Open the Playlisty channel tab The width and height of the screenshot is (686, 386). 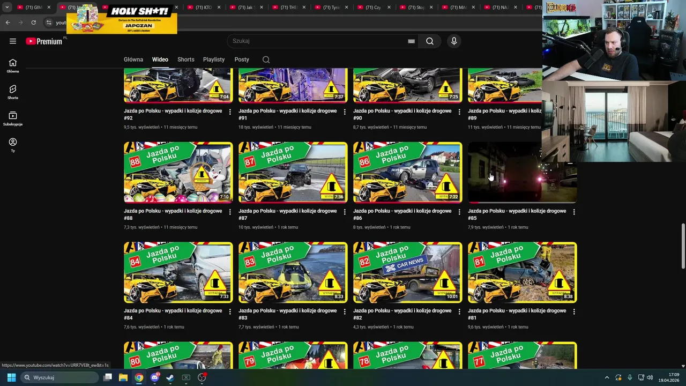214,60
